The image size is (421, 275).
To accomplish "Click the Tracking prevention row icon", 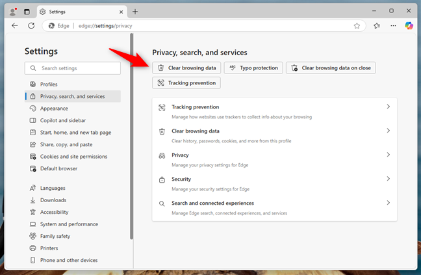I will click(x=162, y=107).
